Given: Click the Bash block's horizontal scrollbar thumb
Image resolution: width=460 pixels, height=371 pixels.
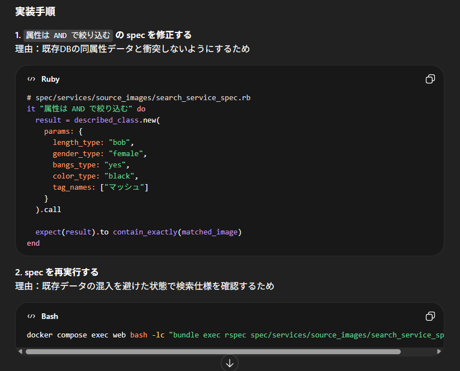Looking at the screenshot, I should [212, 351].
